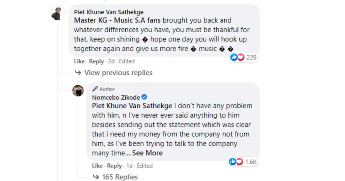Reply to Nomcebo Zikode's comment
This screenshot has height=181, width=345.
(114, 166)
